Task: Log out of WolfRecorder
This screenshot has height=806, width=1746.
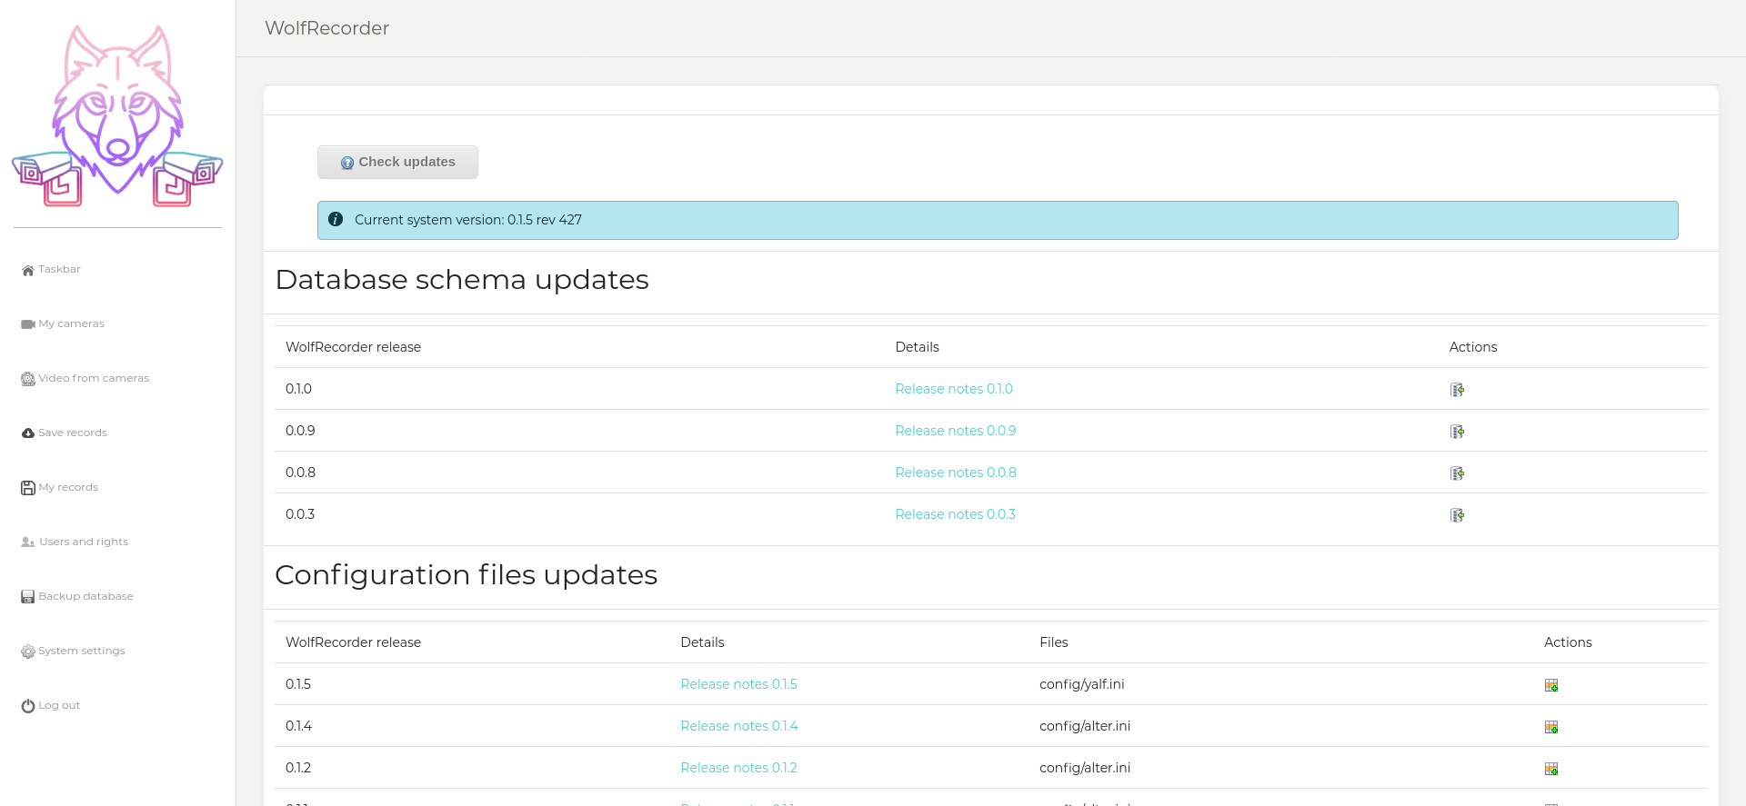Action: click(58, 706)
